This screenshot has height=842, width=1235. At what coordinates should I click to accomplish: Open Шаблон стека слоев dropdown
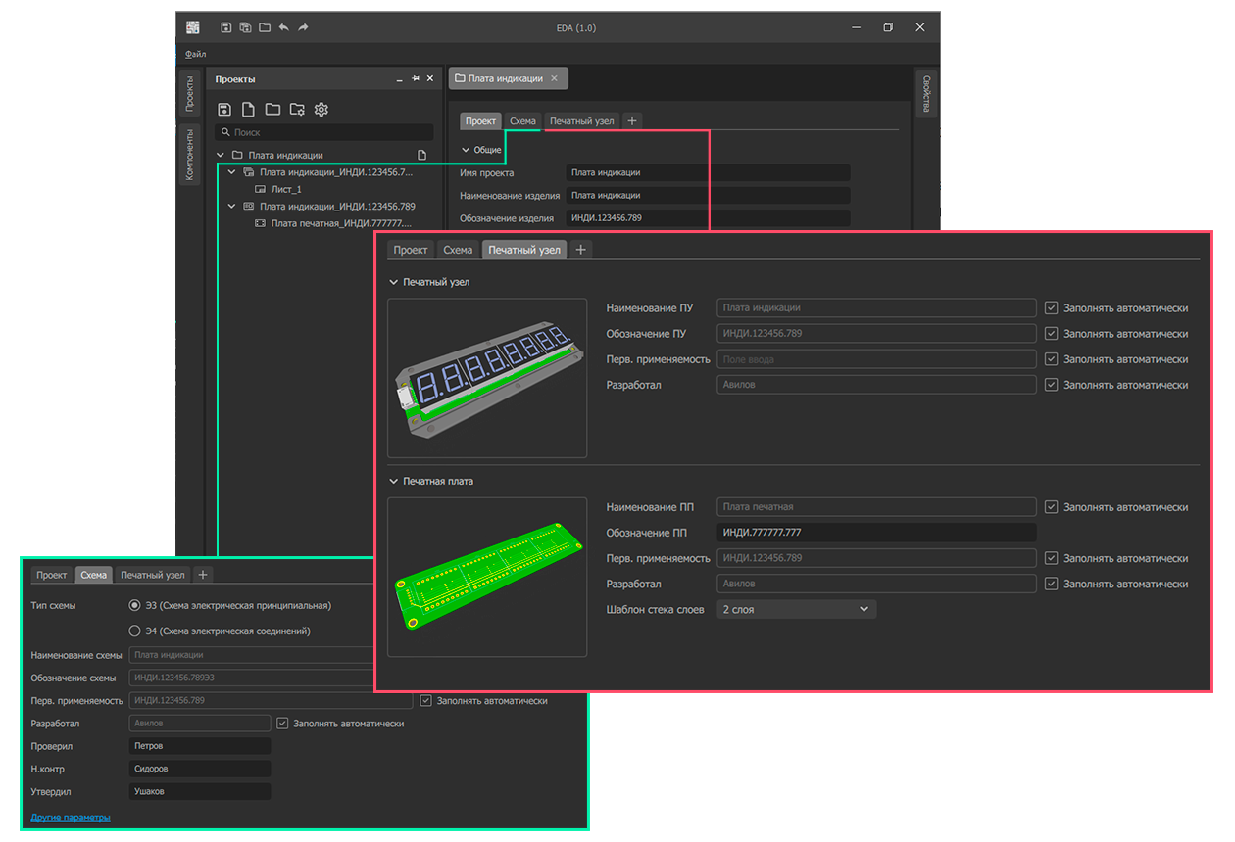796,609
